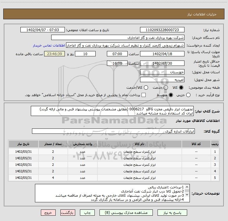The image size is (228, 221).
Task: Click the line 1-پرداخت :اعتباری ریالی
Action: point(166,187)
